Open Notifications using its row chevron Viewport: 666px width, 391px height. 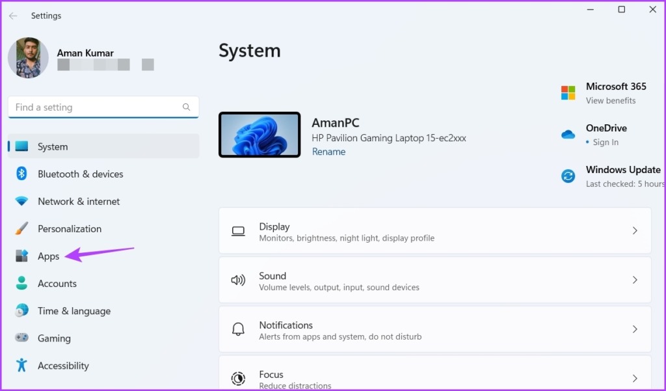point(635,329)
